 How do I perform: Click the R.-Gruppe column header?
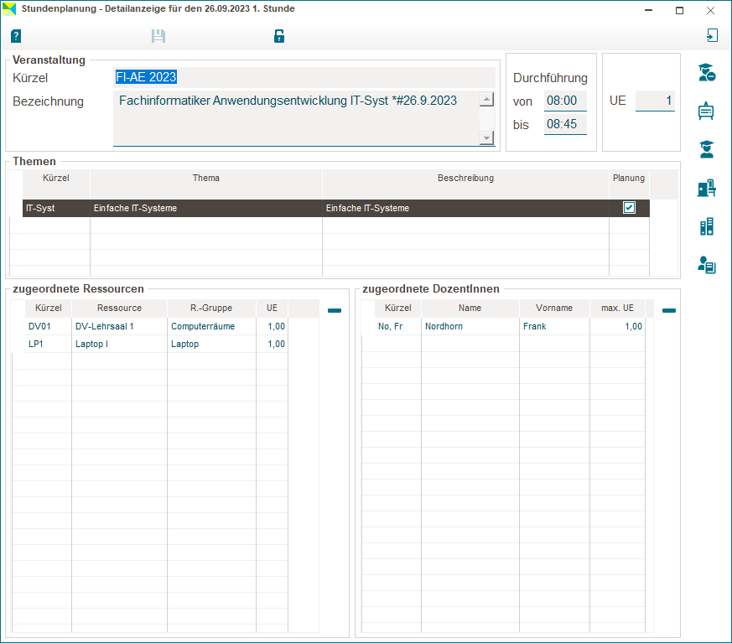point(211,309)
